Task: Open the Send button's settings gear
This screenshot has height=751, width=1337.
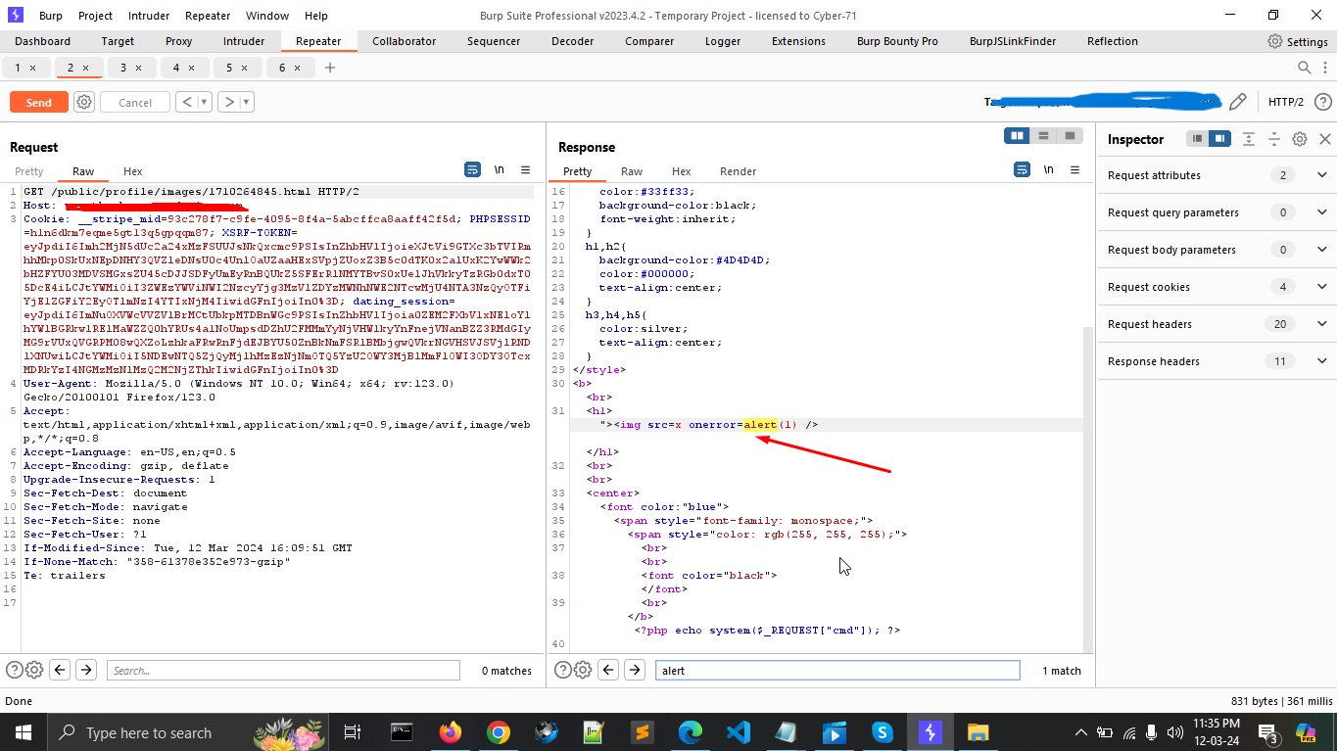Action: tap(84, 102)
